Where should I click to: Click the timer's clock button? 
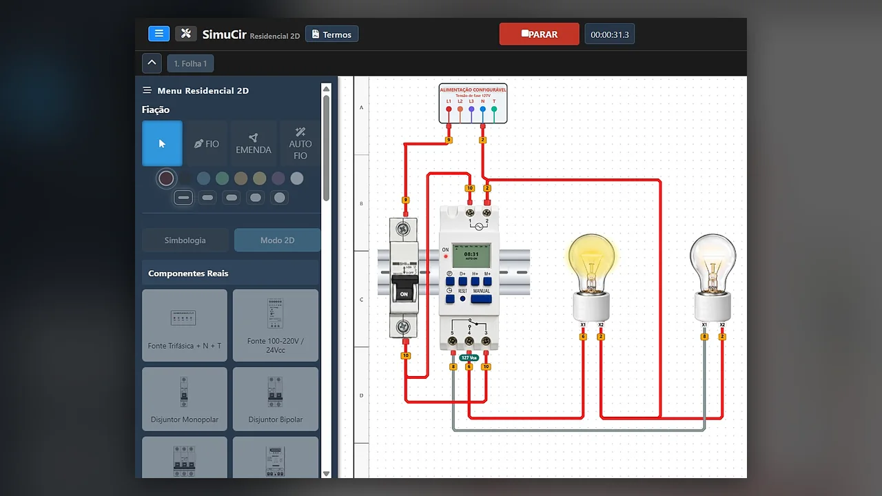point(449,298)
